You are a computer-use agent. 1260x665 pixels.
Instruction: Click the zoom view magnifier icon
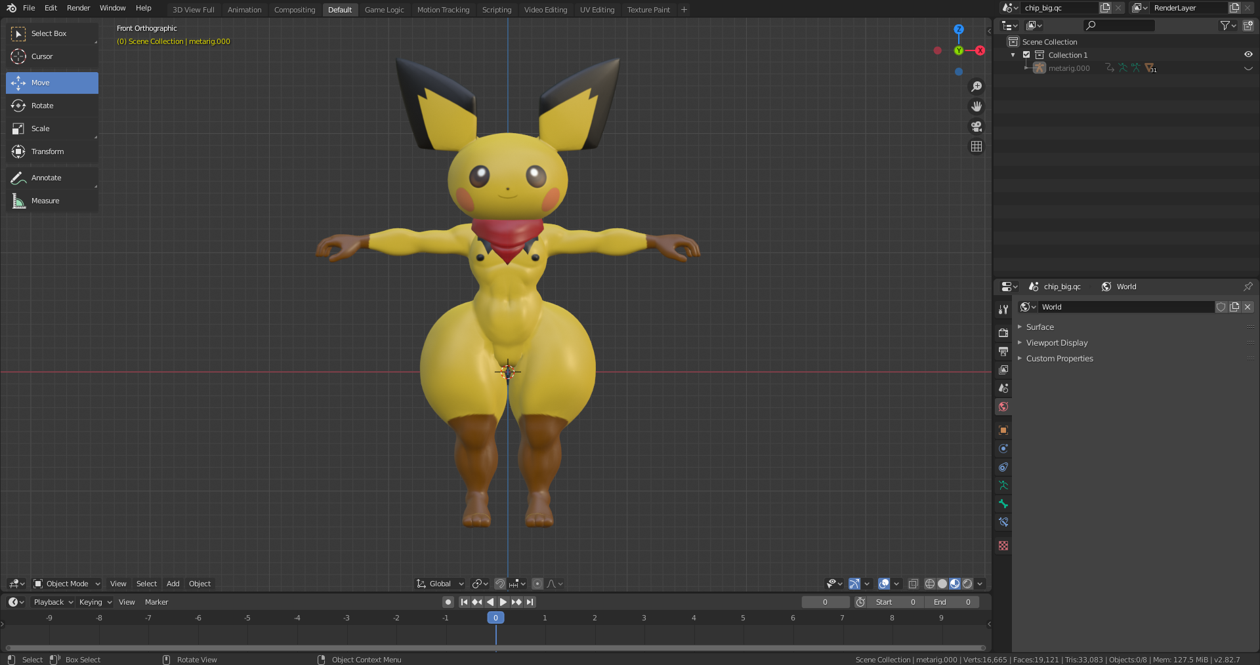pyautogui.click(x=976, y=87)
